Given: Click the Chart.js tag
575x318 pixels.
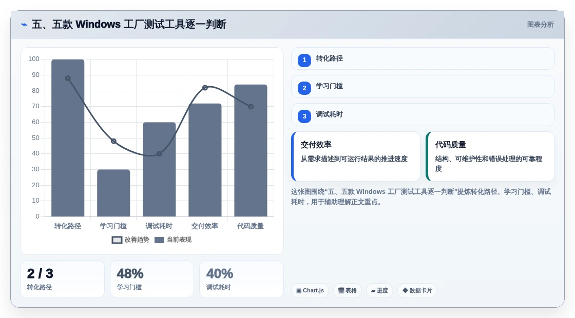Looking at the screenshot, I should (x=310, y=290).
